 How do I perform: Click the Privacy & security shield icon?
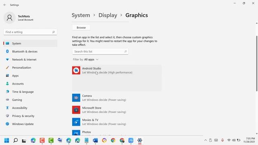click(7, 116)
